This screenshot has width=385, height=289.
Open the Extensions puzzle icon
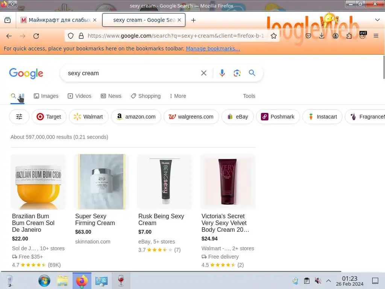349,36
